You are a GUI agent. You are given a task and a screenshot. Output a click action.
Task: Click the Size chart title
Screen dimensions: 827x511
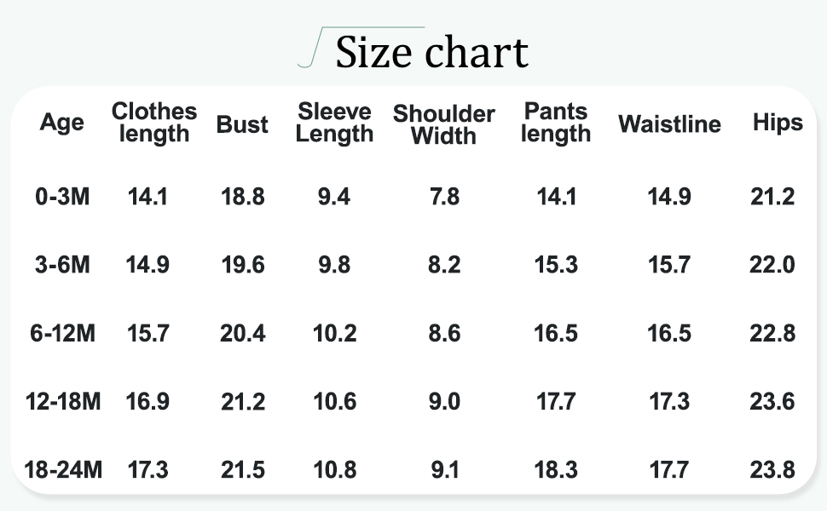tap(431, 52)
